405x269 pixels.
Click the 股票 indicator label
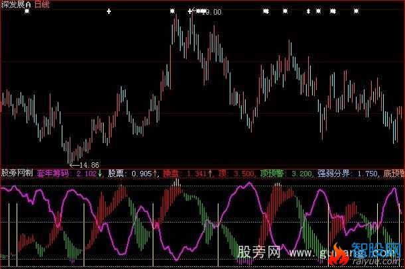pos(116,174)
